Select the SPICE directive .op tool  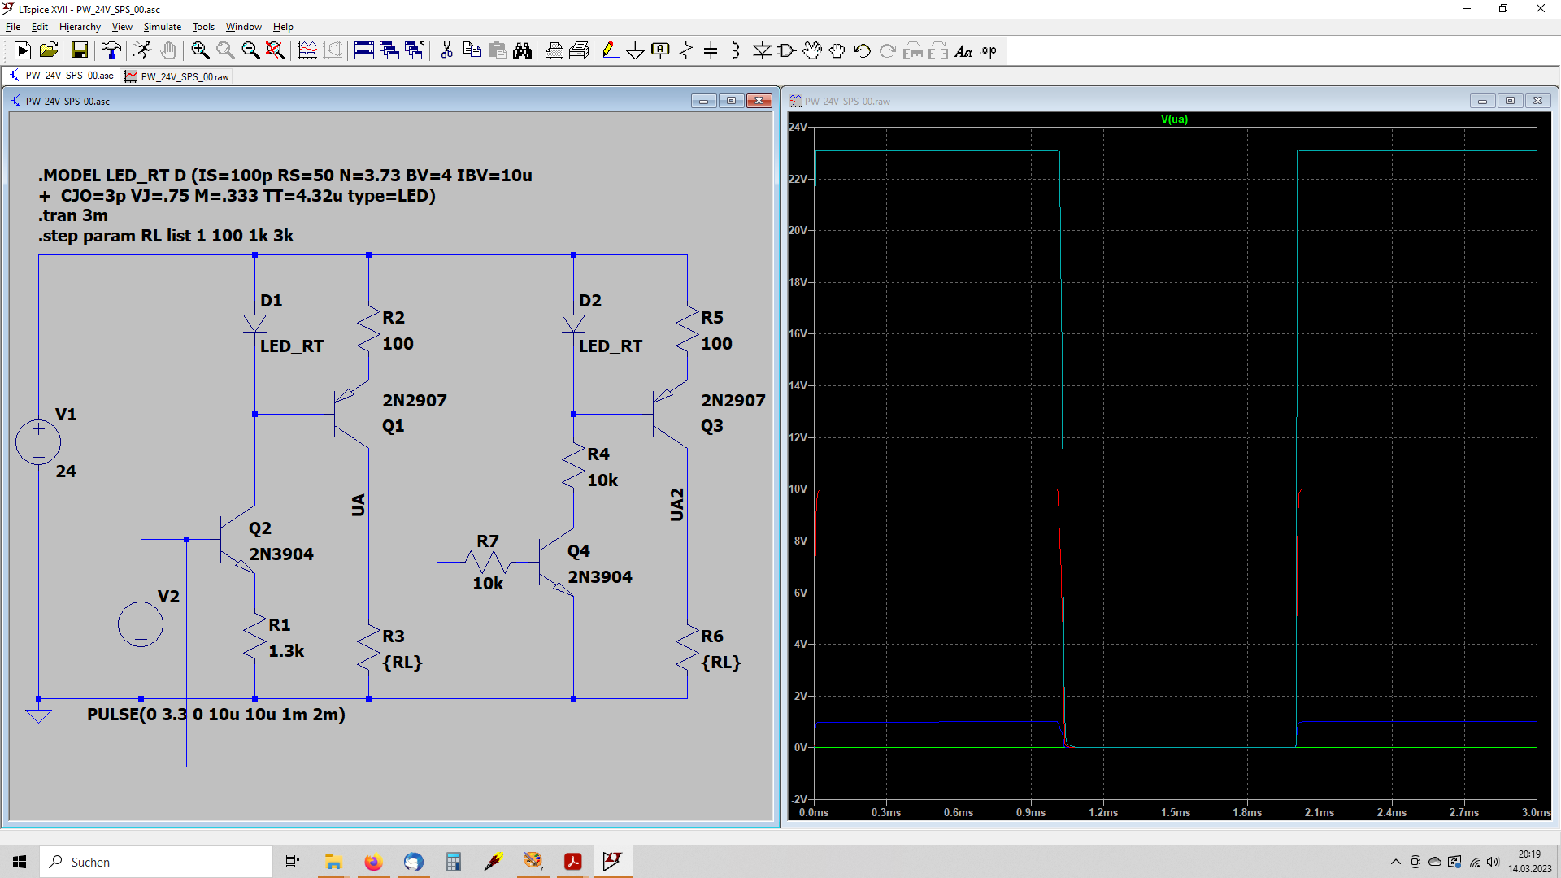[989, 50]
